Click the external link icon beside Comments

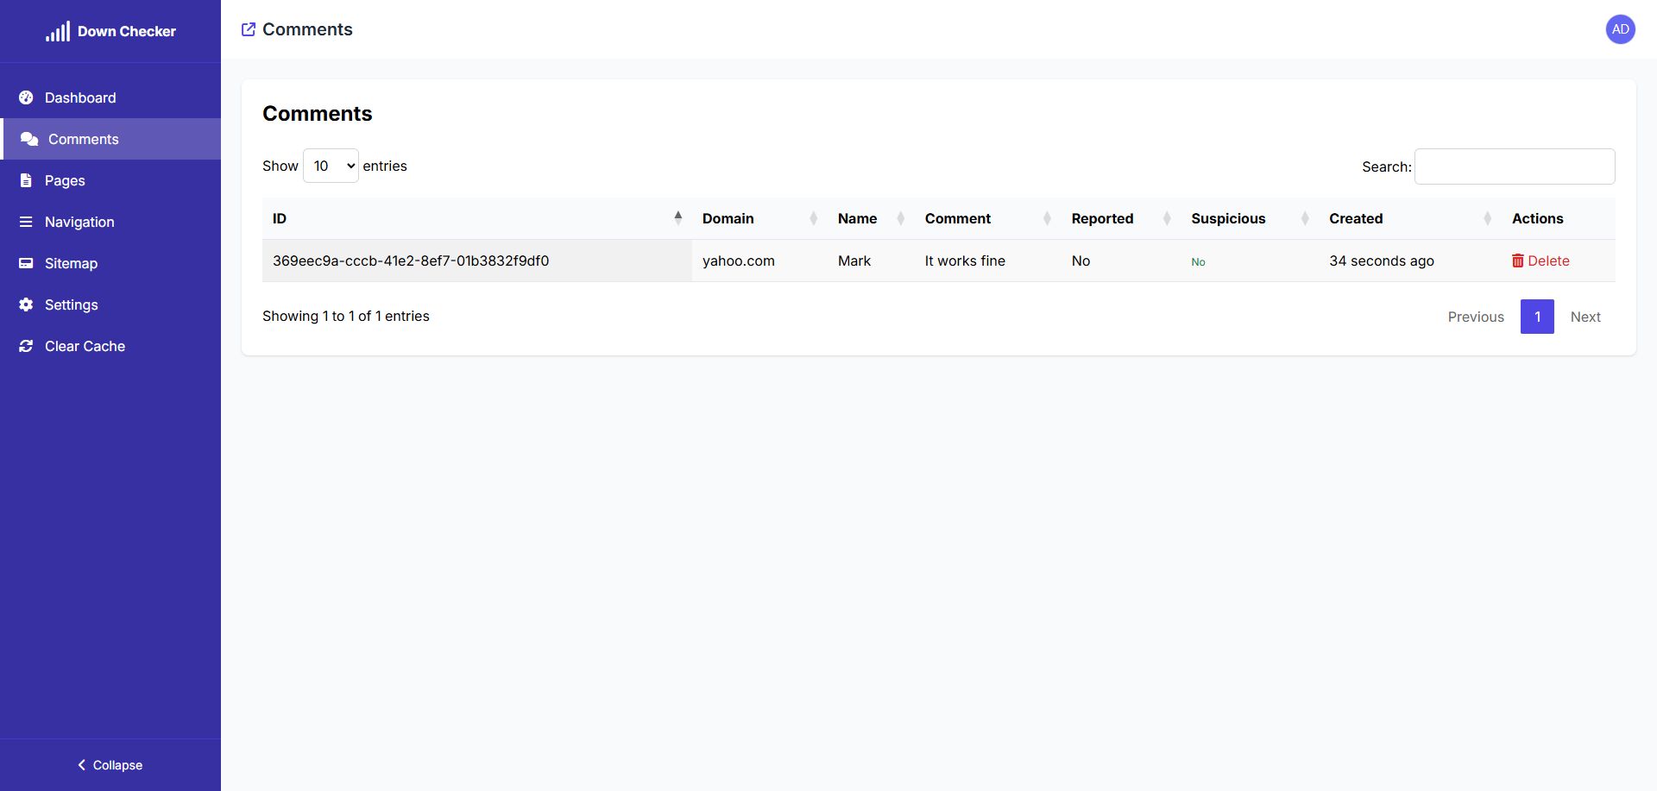(x=249, y=29)
